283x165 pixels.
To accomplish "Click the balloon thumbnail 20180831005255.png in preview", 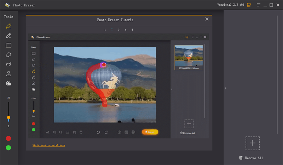I will 189,58.
